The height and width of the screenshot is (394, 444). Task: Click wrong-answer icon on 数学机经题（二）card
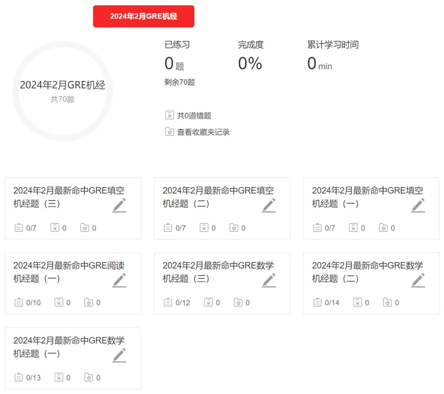click(x=357, y=303)
